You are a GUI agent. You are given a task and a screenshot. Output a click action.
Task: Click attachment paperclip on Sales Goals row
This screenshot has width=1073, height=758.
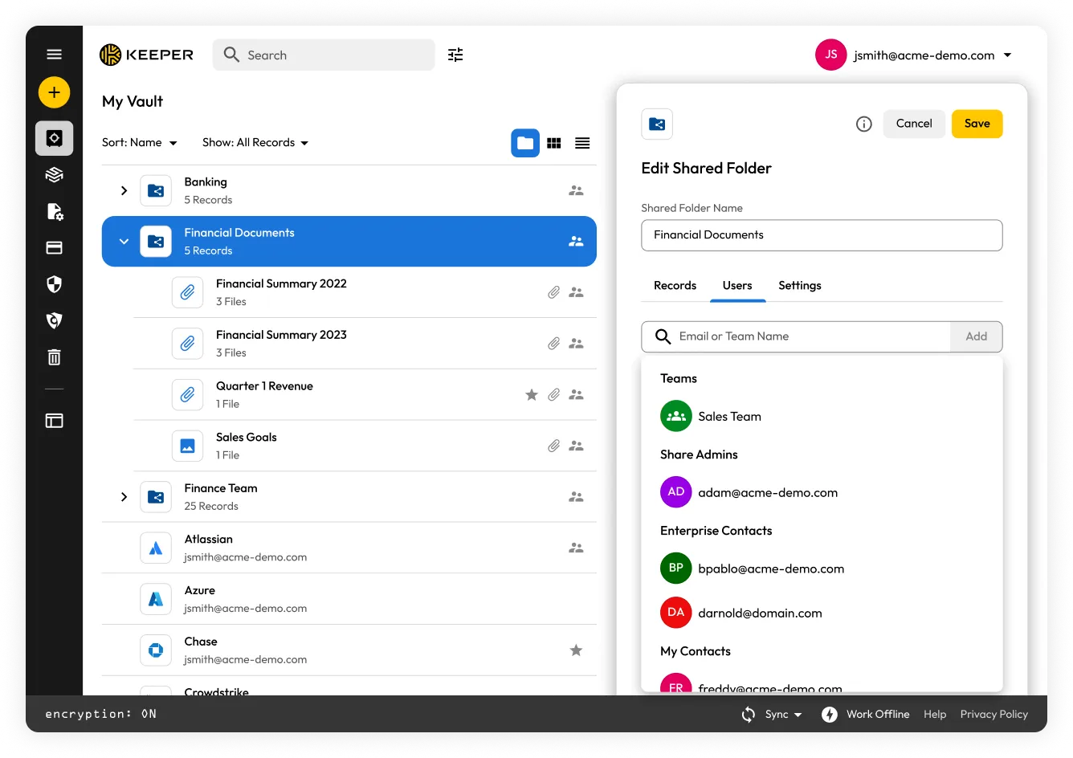pos(554,446)
